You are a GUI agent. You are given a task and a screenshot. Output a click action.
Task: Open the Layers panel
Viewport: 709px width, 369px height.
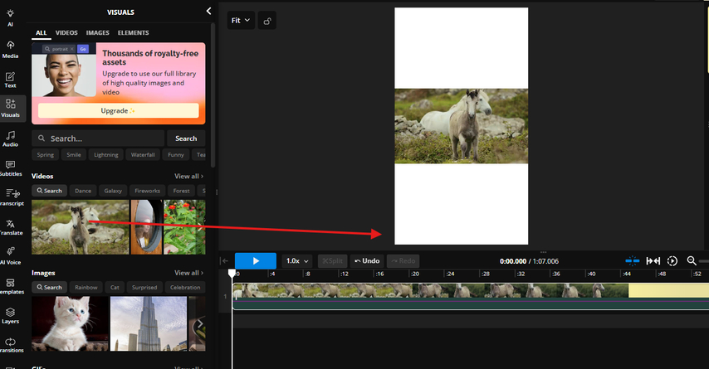point(11,316)
